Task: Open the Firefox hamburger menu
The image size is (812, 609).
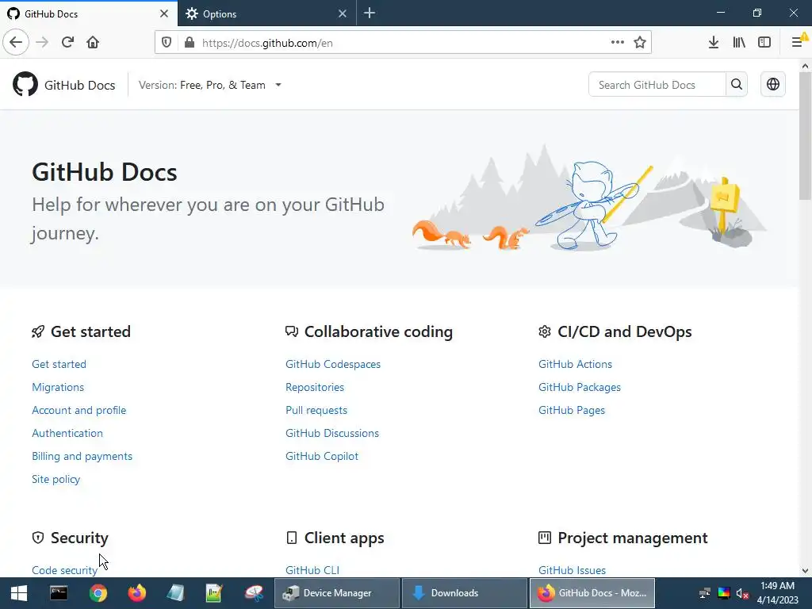Action: pos(798,43)
